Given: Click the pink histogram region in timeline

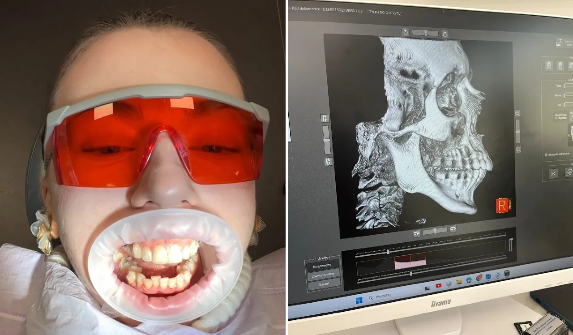Looking at the screenshot, I should [x=410, y=261].
